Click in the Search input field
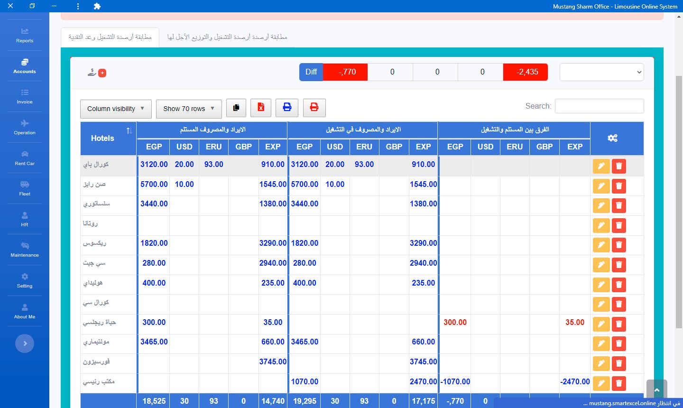This screenshot has height=408, width=683. 599,106
